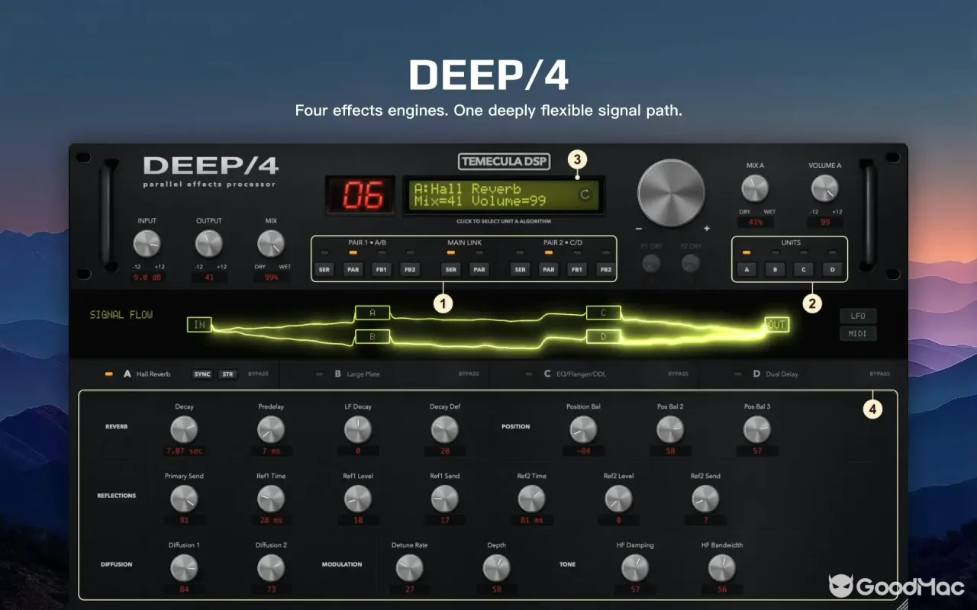The image size is (977, 610).
Task: Click the minus sign below data wheel
Action: 639,228
